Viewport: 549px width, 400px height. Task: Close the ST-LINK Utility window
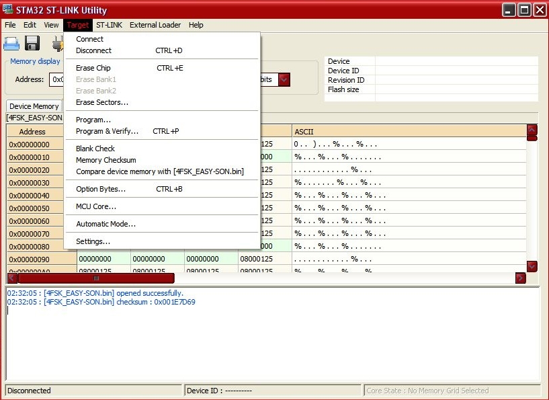tap(540, 10)
